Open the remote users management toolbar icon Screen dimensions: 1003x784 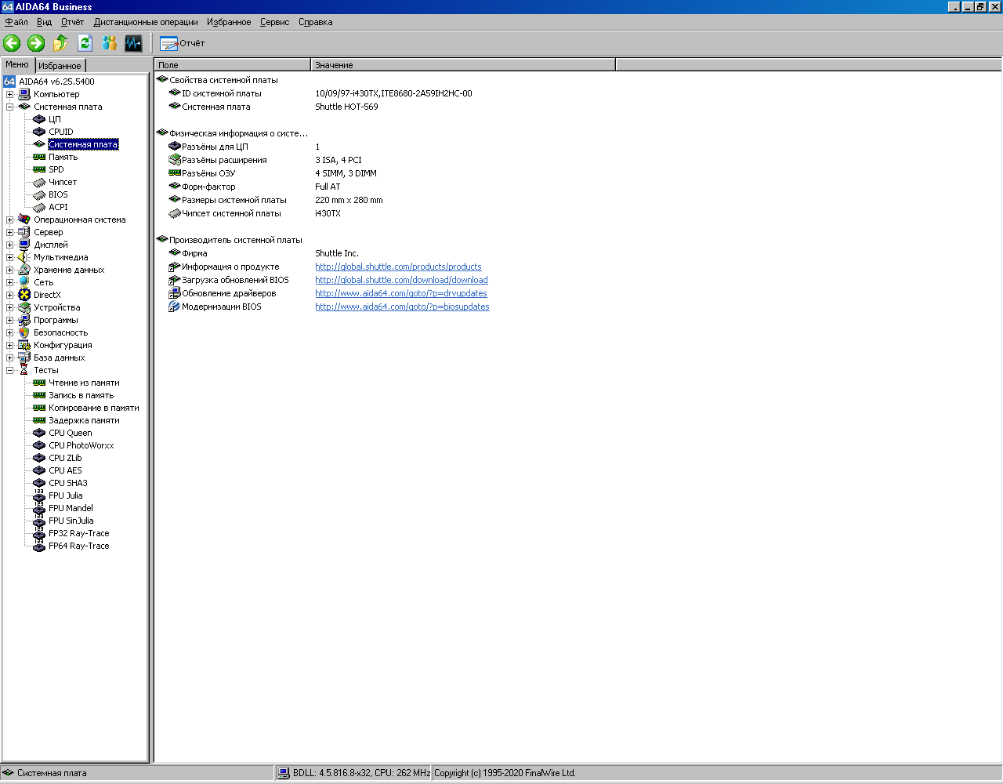coord(109,43)
